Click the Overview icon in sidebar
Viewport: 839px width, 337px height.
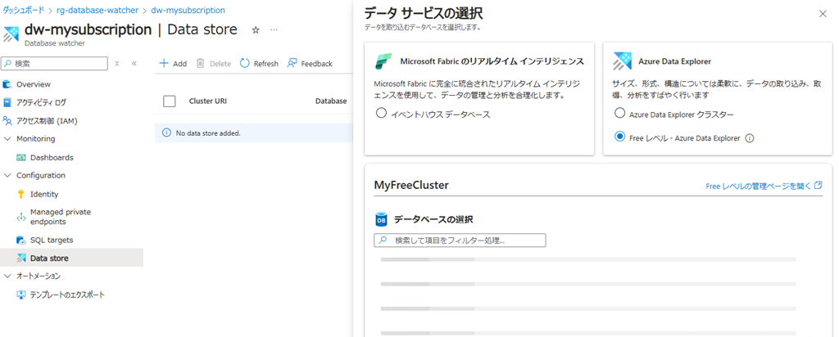[7, 84]
